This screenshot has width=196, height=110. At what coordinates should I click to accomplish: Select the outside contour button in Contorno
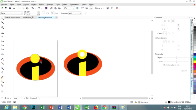(173, 21)
